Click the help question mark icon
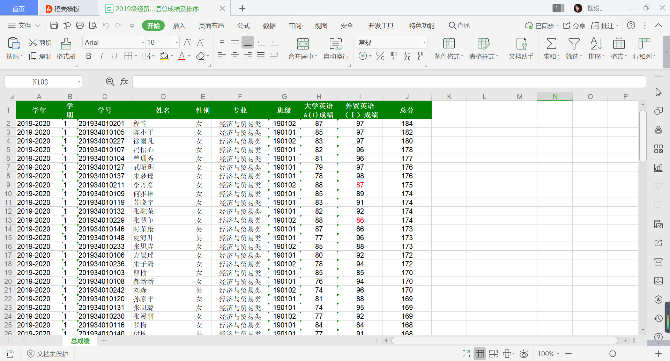This screenshot has height=361, width=670. pos(631,25)
